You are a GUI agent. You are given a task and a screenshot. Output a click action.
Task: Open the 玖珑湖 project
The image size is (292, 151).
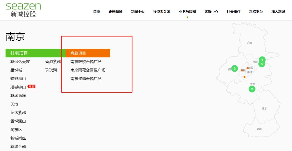click(51, 70)
